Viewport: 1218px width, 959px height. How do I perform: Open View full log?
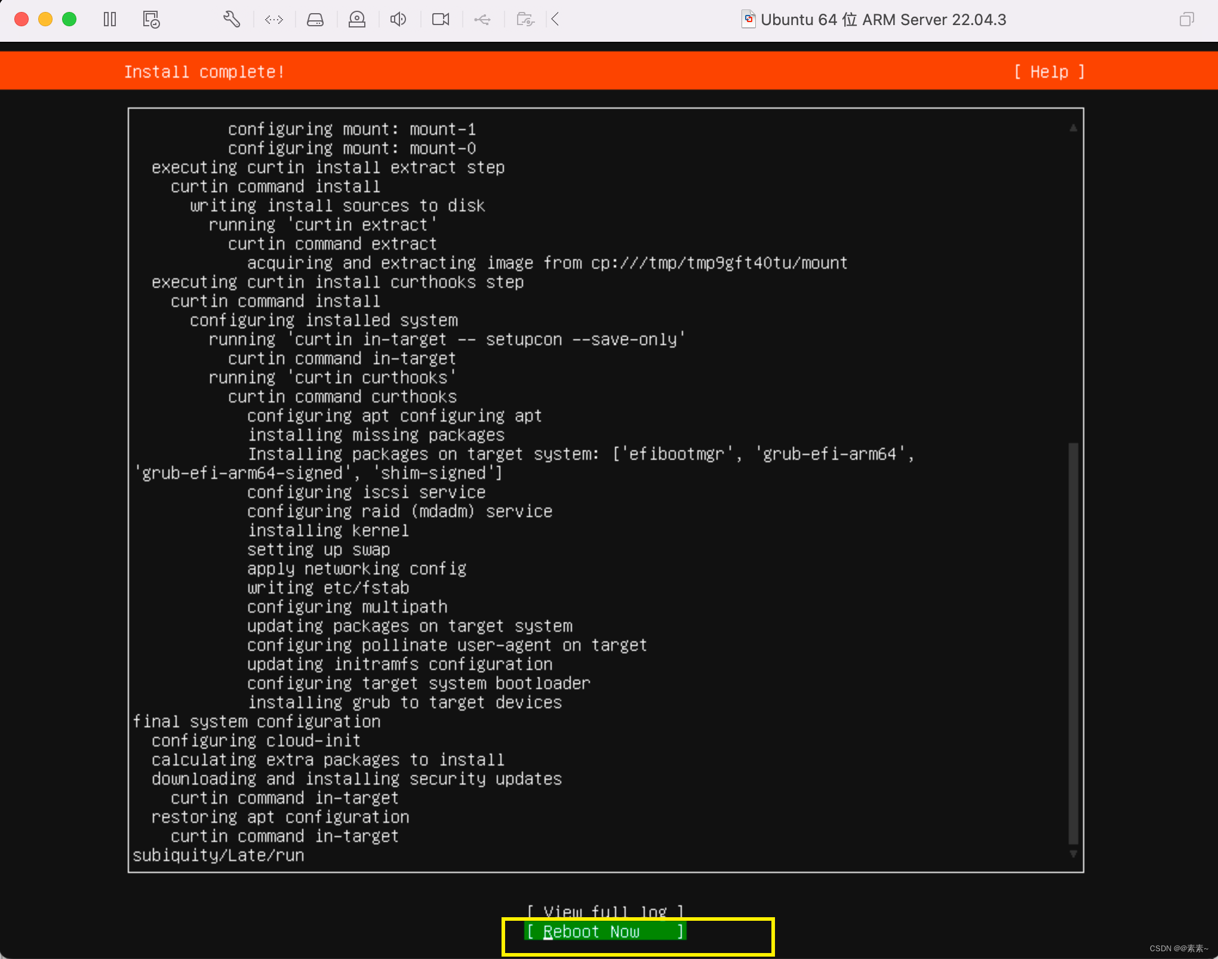(x=605, y=911)
